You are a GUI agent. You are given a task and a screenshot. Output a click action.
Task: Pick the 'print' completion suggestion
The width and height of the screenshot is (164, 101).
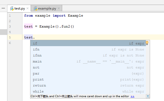(x=88, y=79)
